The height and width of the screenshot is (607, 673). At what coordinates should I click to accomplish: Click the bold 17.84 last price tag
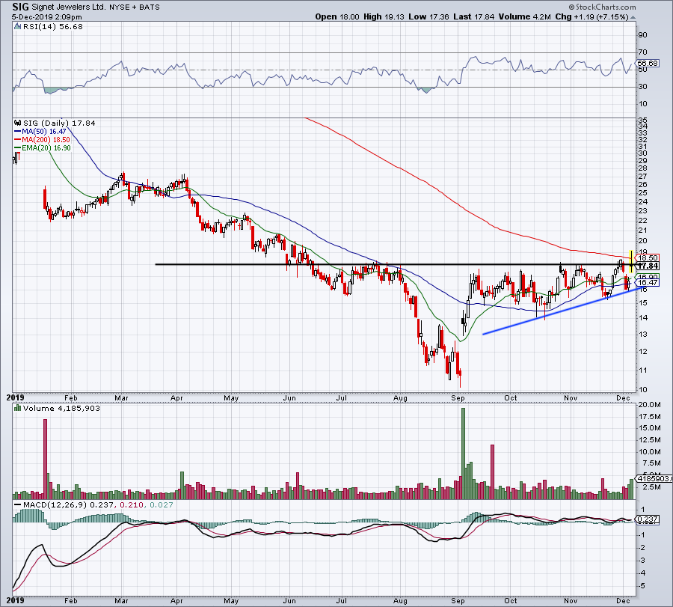point(648,266)
